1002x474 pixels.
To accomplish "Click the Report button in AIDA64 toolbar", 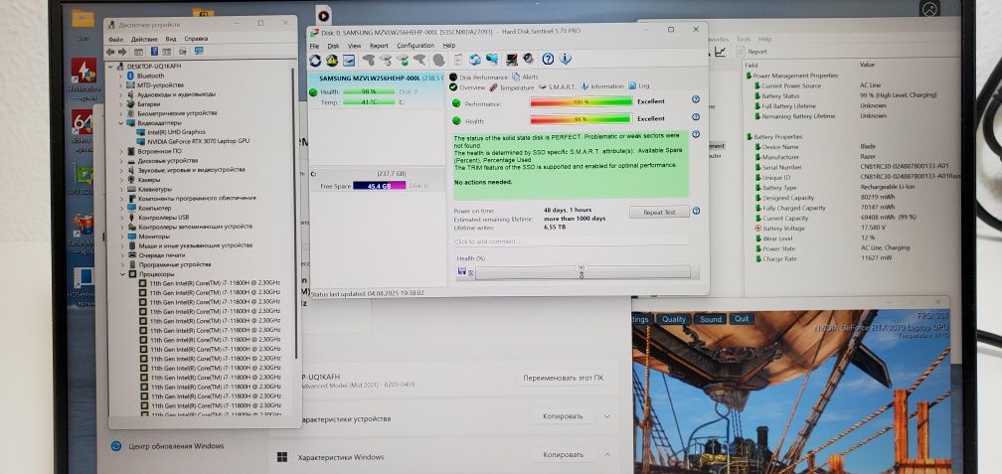I will point(752,52).
